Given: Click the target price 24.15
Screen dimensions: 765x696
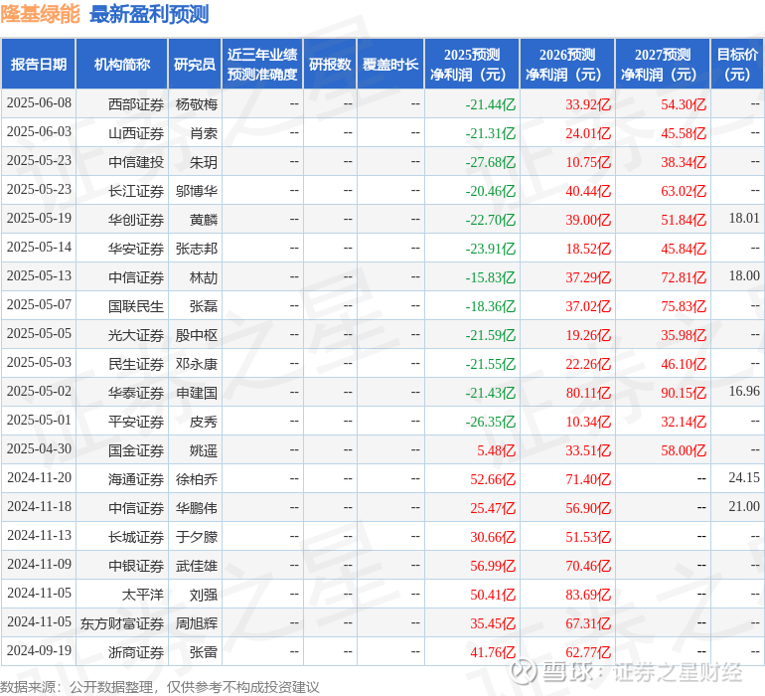Looking at the screenshot, I should [744, 477].
